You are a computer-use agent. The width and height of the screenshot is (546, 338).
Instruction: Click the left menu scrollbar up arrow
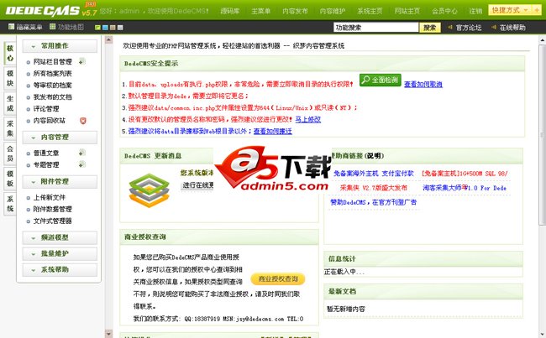click(x=108, y=39)
